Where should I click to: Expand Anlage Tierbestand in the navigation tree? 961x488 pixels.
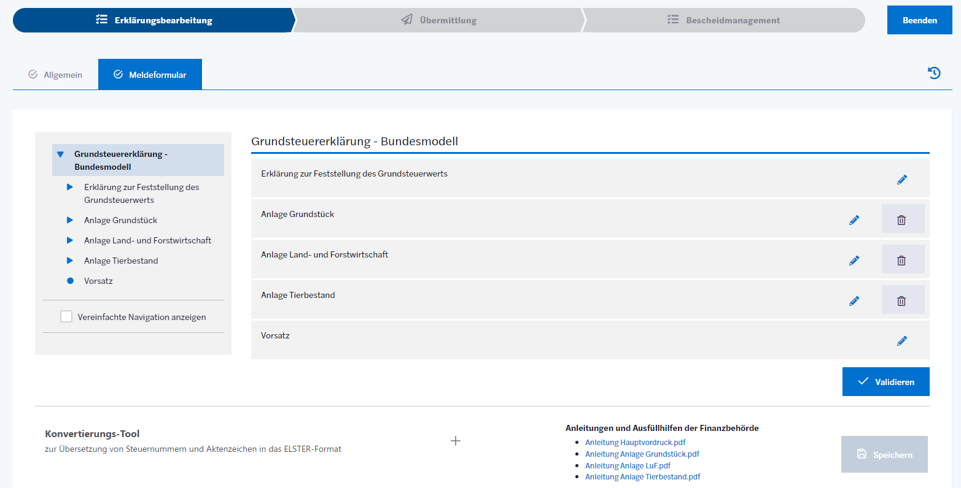coord(70,261)
